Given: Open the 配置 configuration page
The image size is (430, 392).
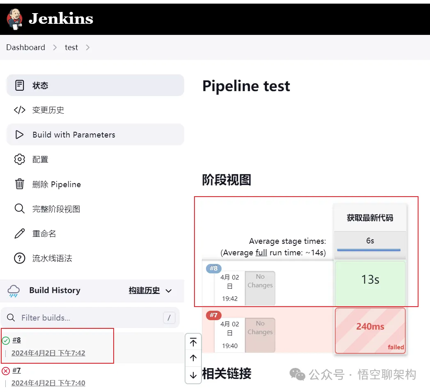Looking at the screenshot, I should pyautogui.click(x=40, y=160).
